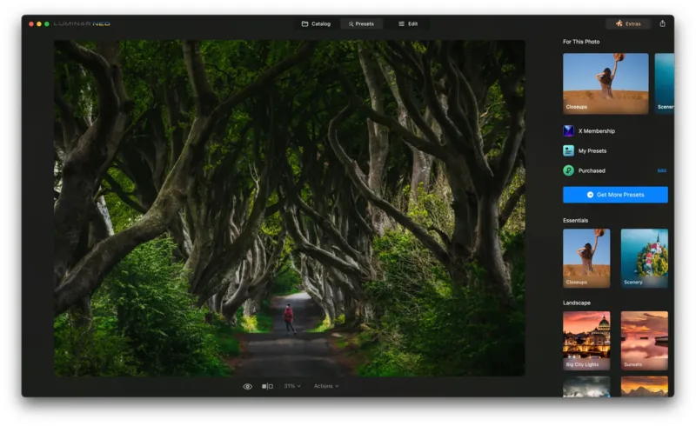Select Closeups preset under For This Photo
The image size is (696, 426).
coord(606,83)
